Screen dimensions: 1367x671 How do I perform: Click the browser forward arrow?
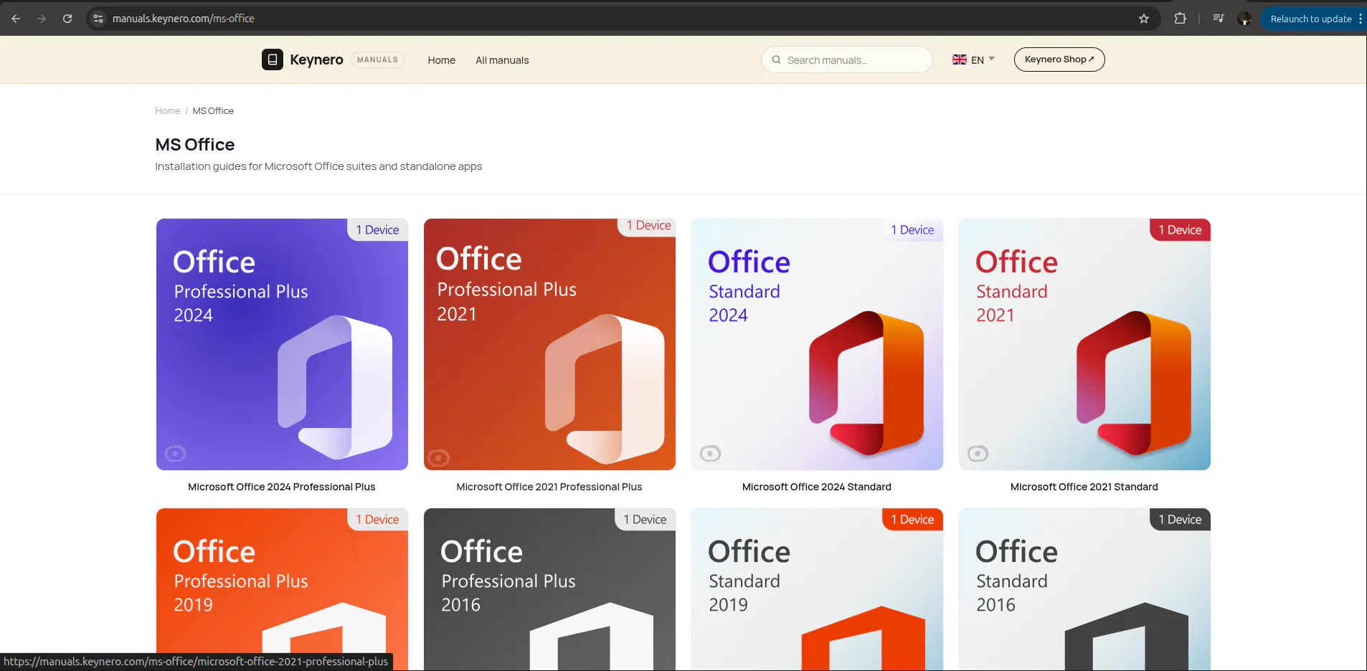point(42,19)
